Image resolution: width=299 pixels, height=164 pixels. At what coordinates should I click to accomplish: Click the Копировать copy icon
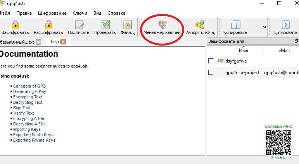coord(235,25)
